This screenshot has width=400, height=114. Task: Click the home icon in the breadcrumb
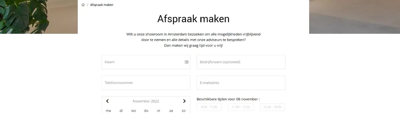pyautogui.click(x=83, y=5)
